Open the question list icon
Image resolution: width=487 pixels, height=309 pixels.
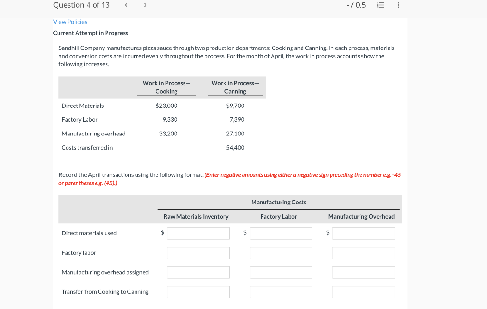pos(380,5)
